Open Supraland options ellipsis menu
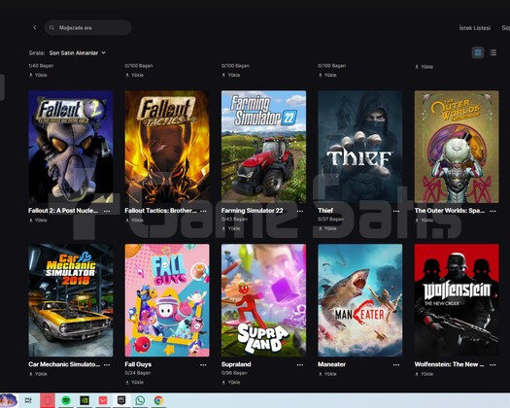Image resolution: width=510 pixels, height=408 pixels. 300,364
